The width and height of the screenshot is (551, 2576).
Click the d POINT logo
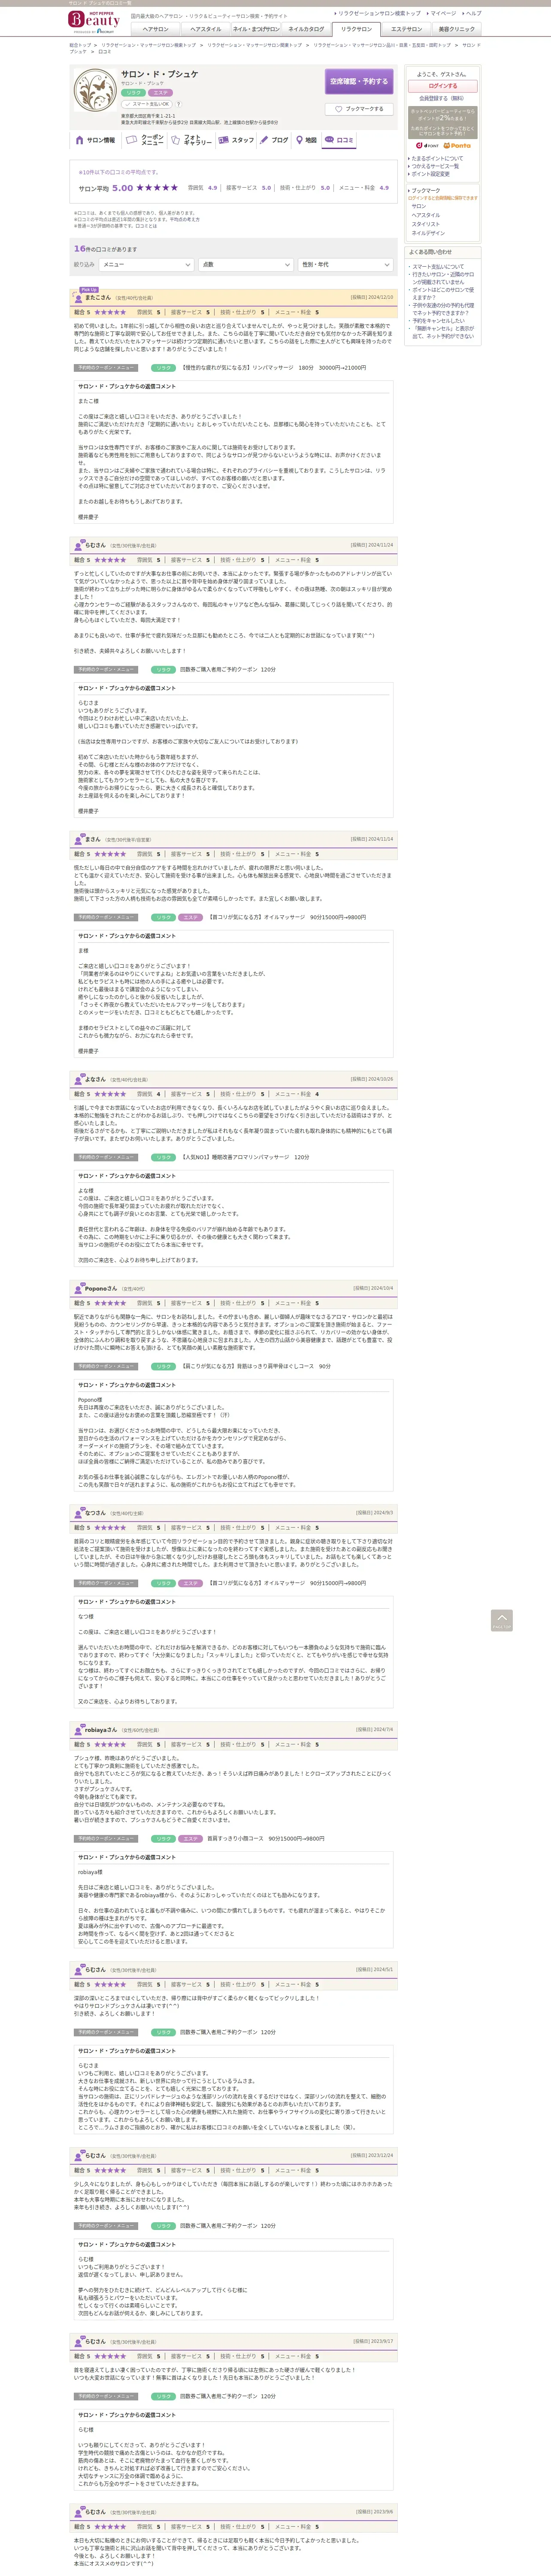(427, 145)
